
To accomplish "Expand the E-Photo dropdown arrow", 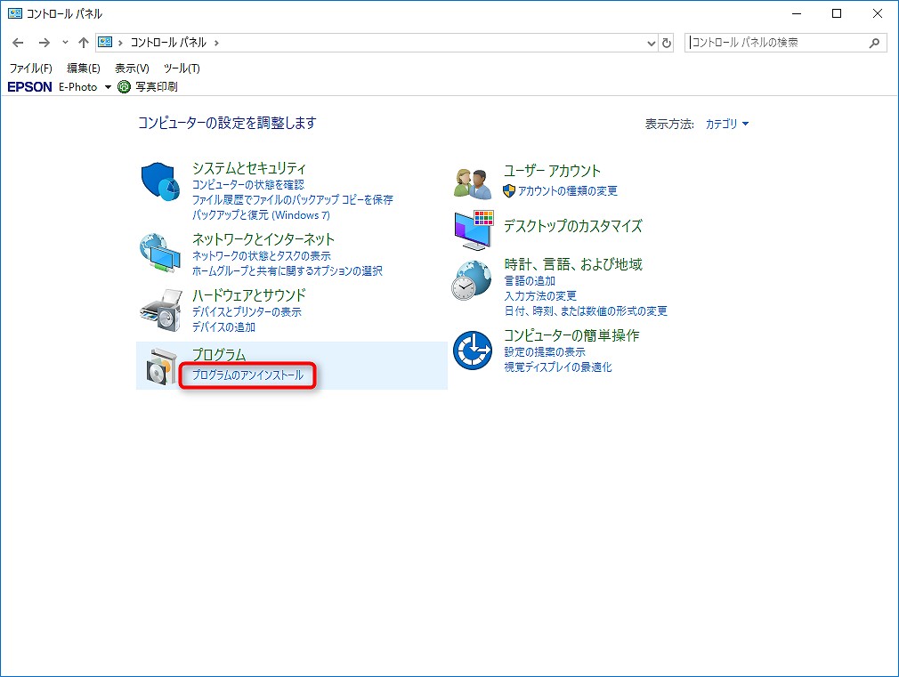I will click(x=108, y=87).
